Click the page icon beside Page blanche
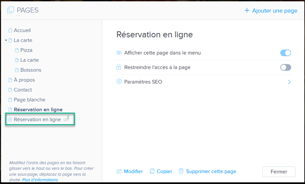 point(10,100)
